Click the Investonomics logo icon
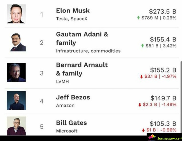This screenshot has width=182, height=141. 152,137
